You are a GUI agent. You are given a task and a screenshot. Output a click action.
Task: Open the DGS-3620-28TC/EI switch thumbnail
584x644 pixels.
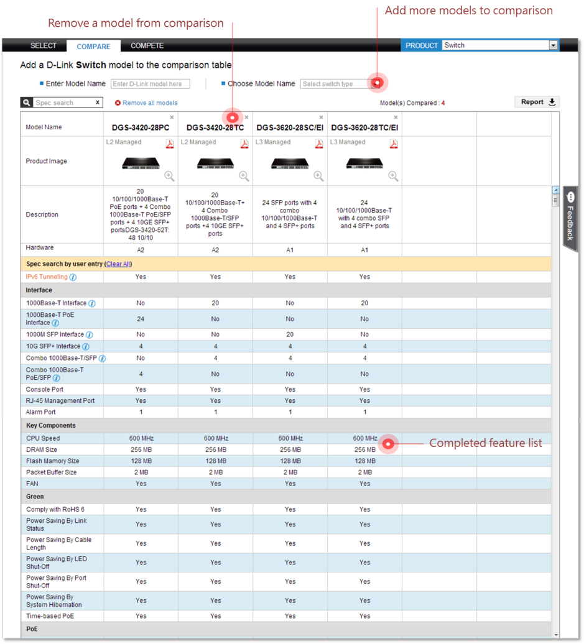(x=364, y=163)
